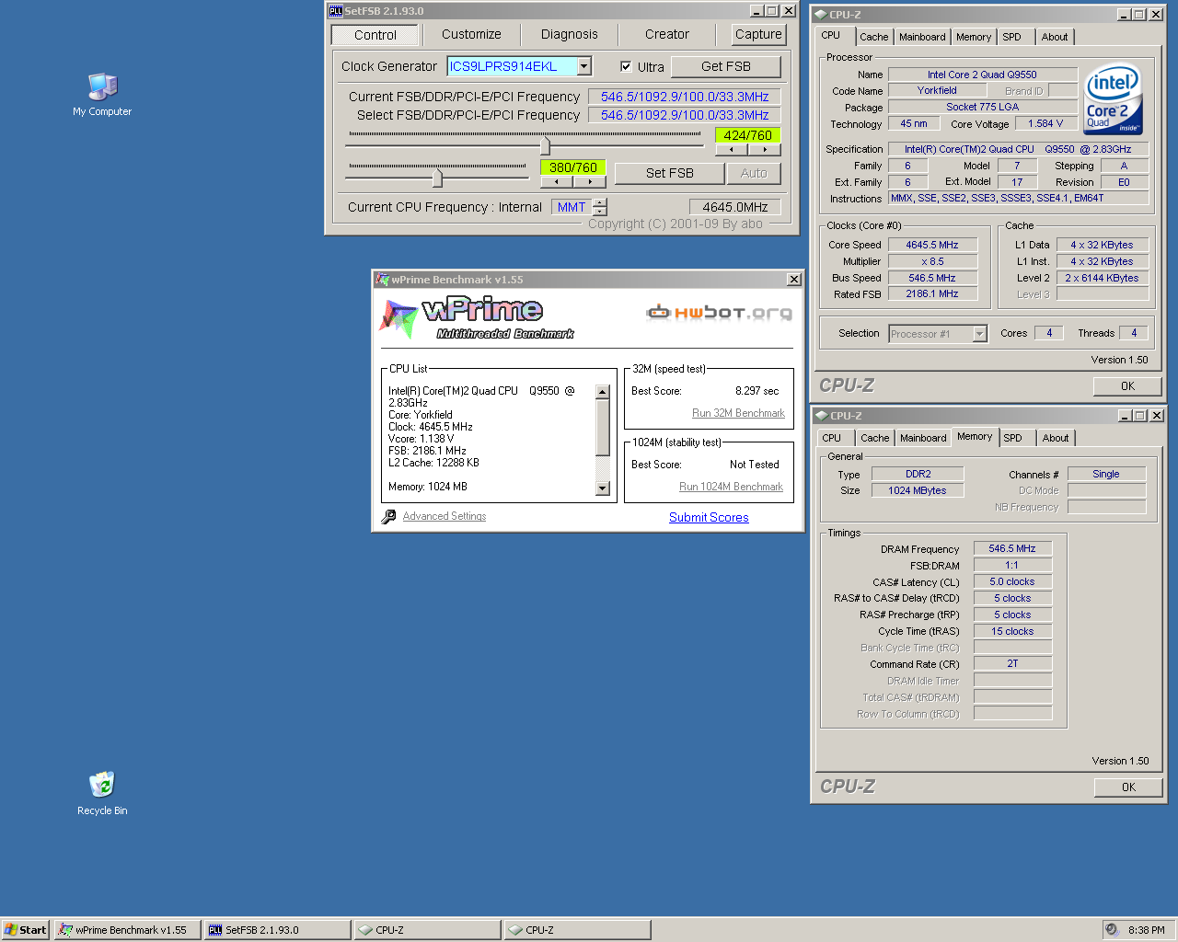
Task: Open Mainboard tab in lower CPU-Z window
Action: [x=923, y=438]
